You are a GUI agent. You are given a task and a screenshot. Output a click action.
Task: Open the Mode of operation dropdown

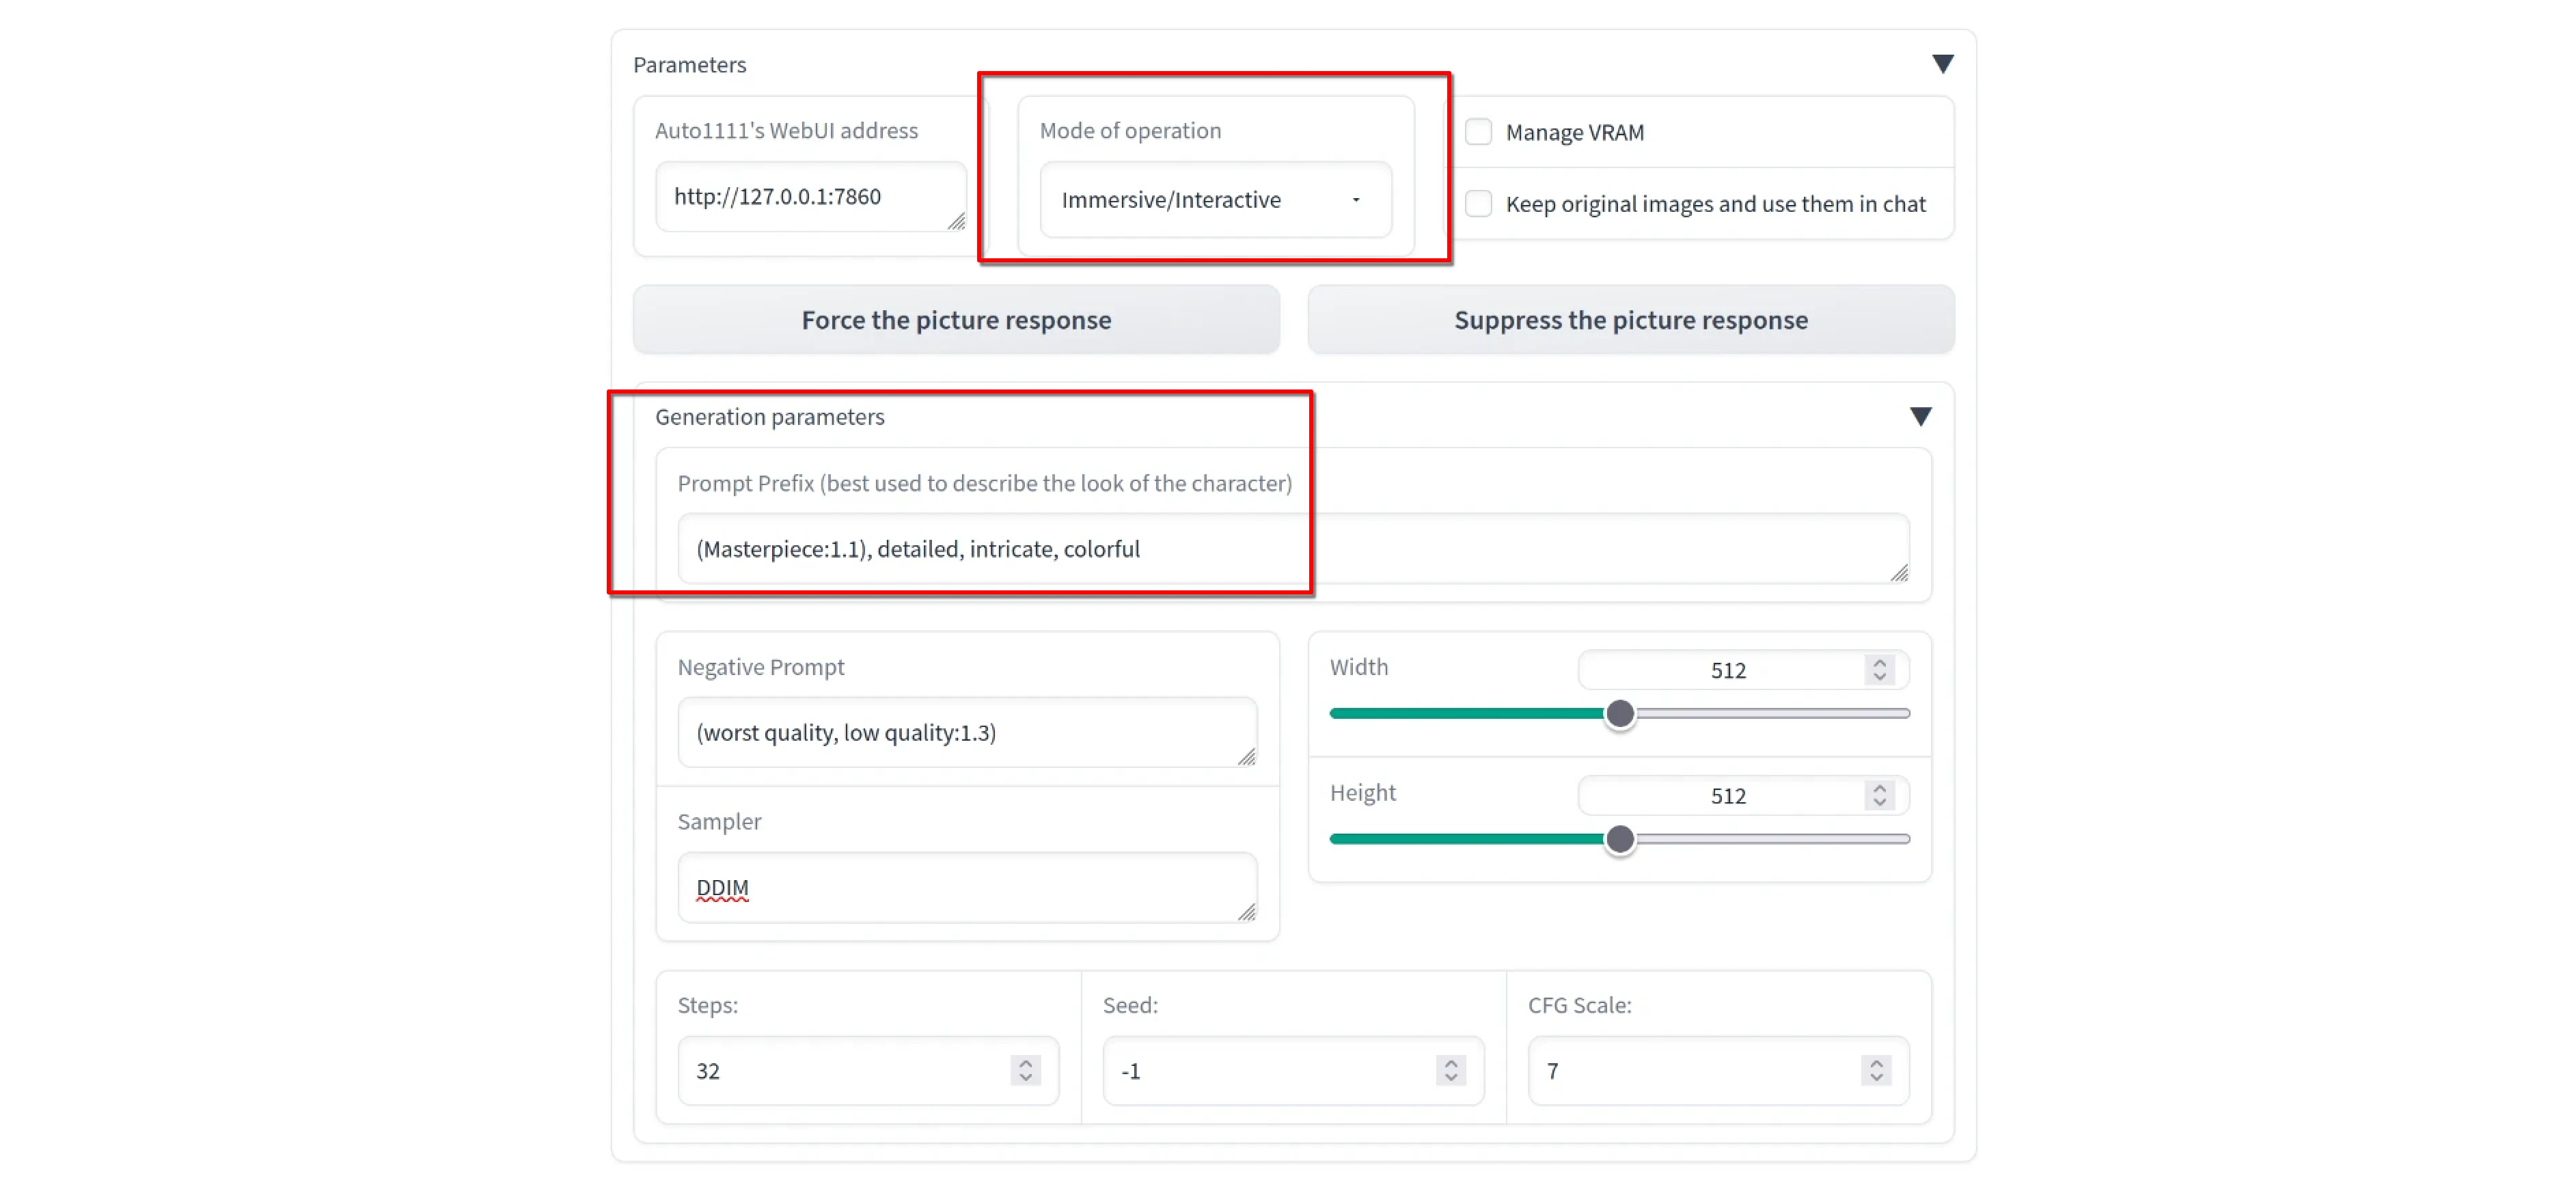tap(1215, 200)
